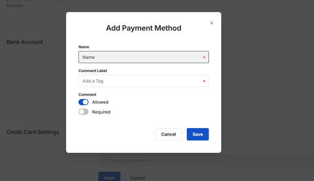Click the Comment section caption
This screenshot has height=181, width=314.
[x=87, y=94]
